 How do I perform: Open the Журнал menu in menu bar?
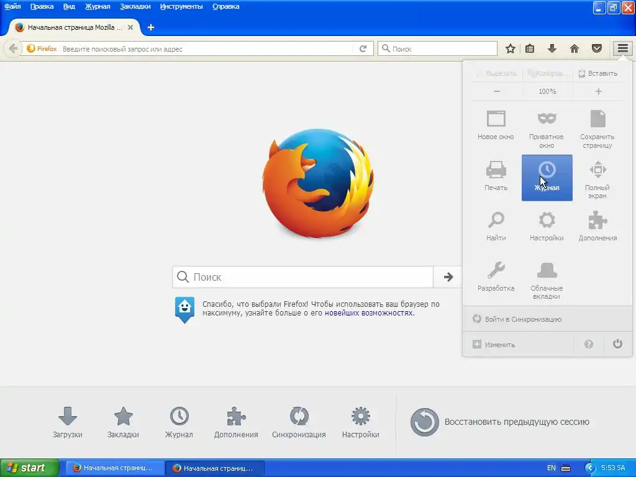coord(98,6)
